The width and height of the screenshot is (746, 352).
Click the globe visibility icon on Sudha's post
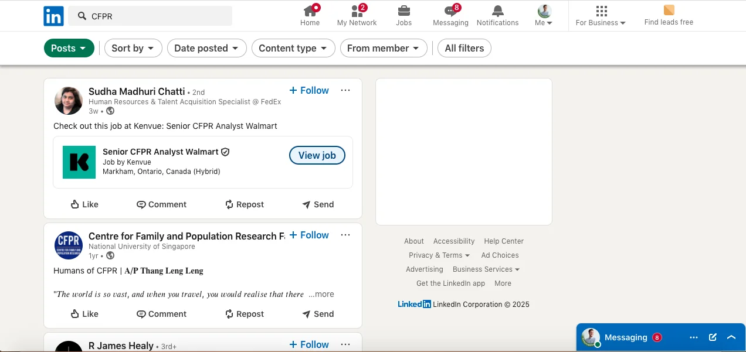pyautogui.click(x=110, y=111)
